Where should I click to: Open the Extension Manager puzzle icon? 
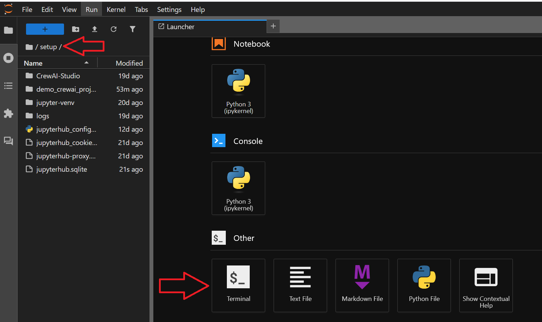click(8, 113)
